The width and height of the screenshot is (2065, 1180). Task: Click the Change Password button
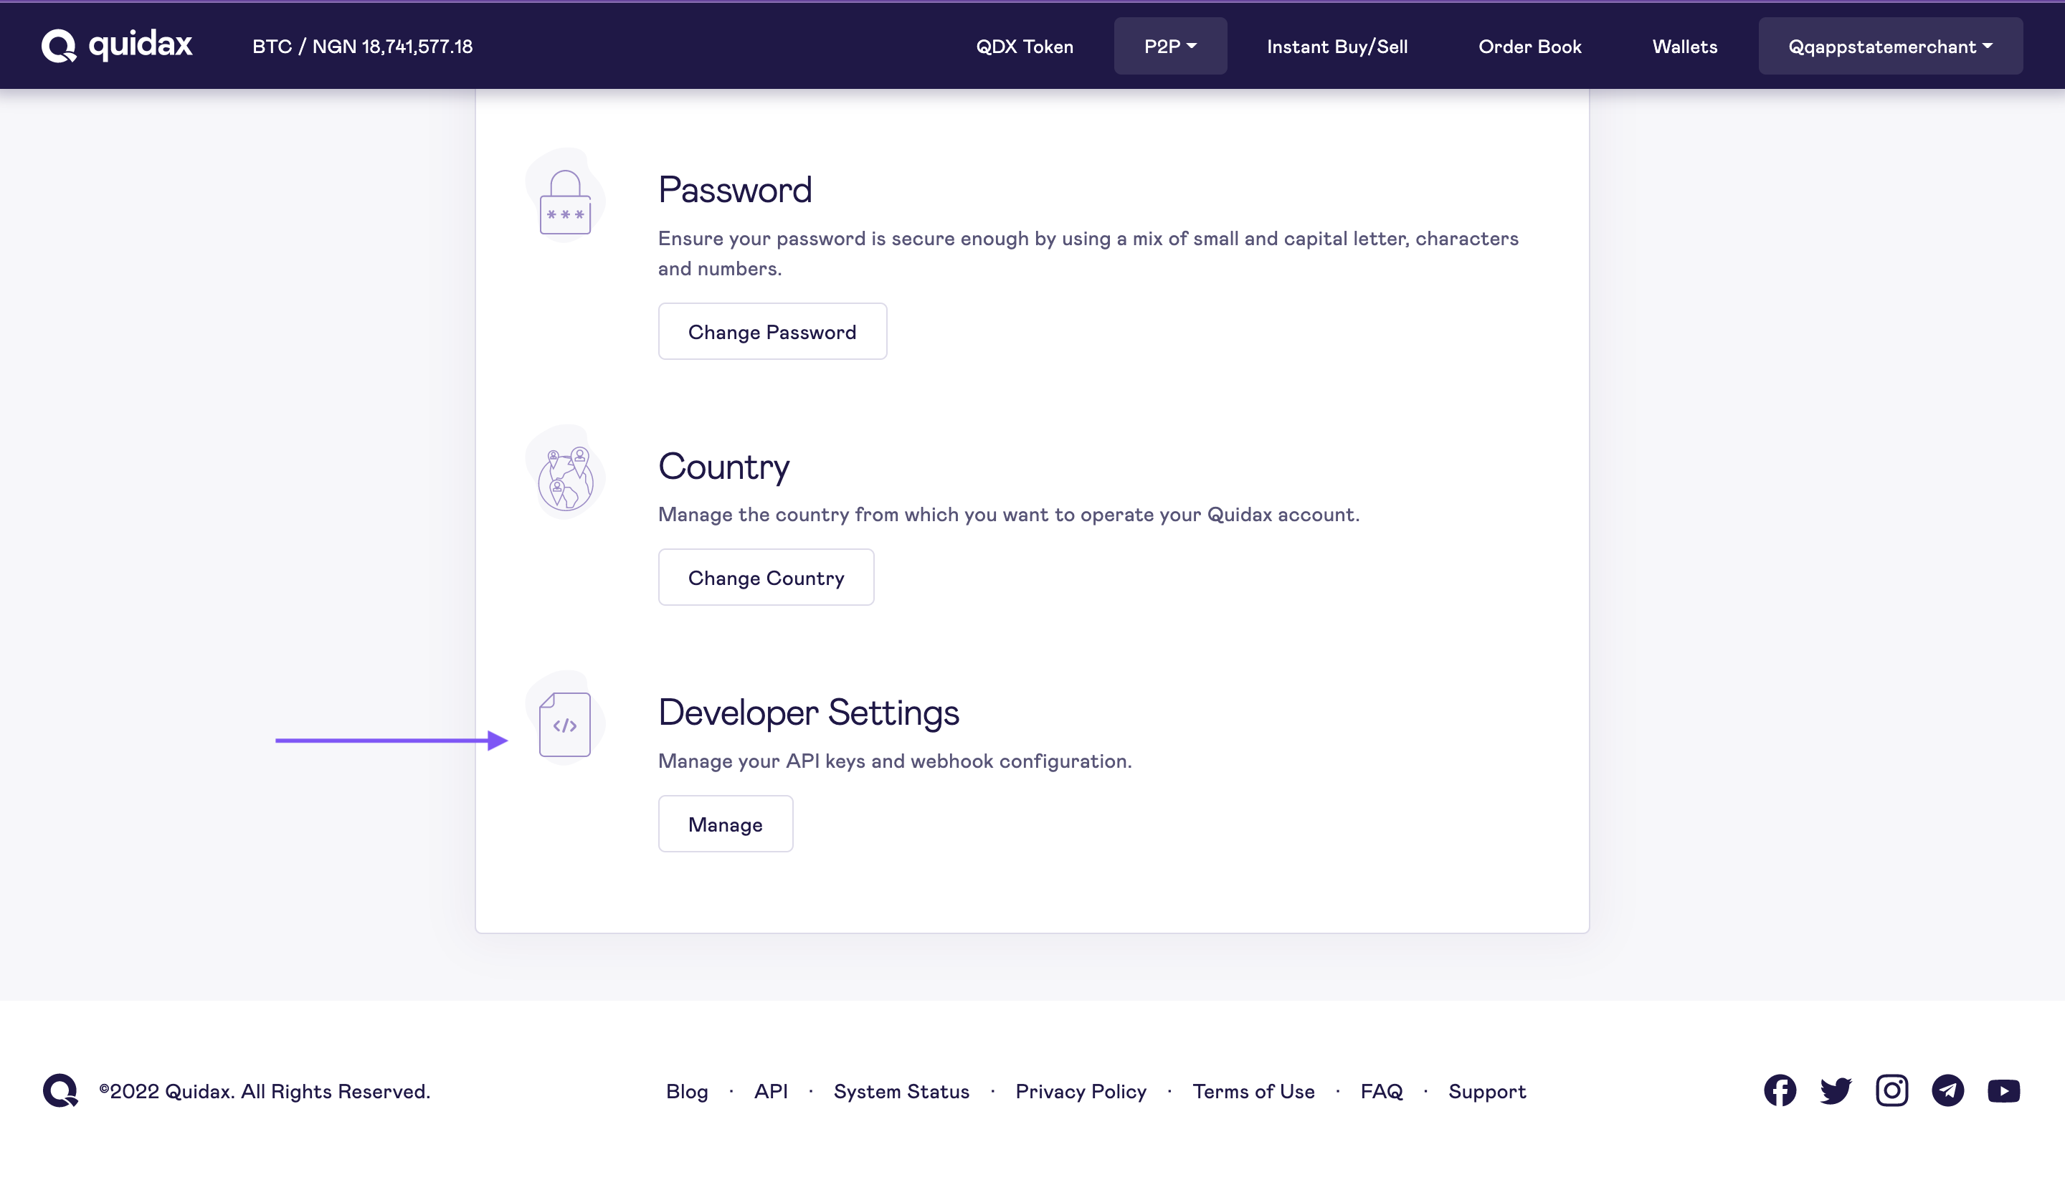772,331
